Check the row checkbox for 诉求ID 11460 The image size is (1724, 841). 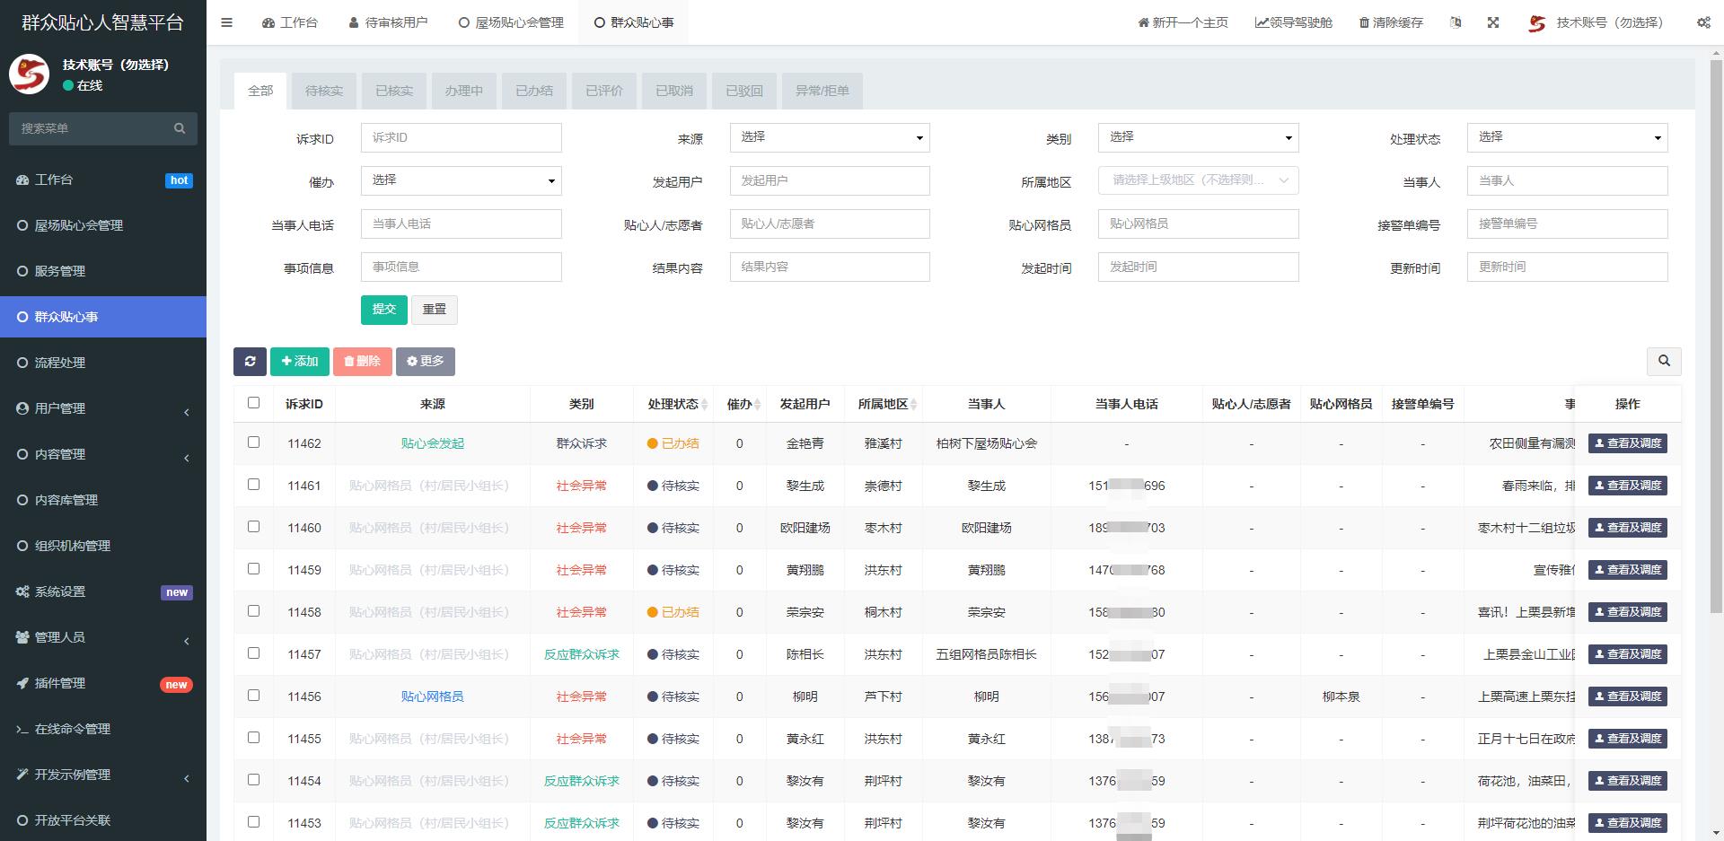(x=253, y=527)
